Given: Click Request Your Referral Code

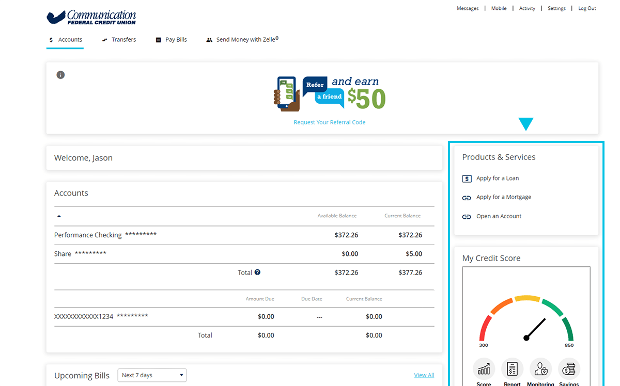Looking at the screenshot, I should pyautogui.click(x=329, y=122).
